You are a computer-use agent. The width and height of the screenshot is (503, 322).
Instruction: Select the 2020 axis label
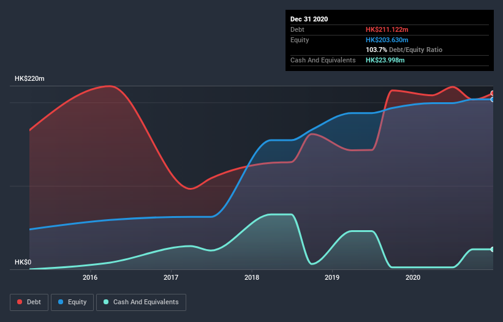(413, 277)
